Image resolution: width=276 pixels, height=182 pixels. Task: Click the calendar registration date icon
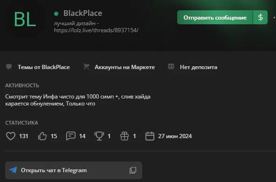coord(150,136)
